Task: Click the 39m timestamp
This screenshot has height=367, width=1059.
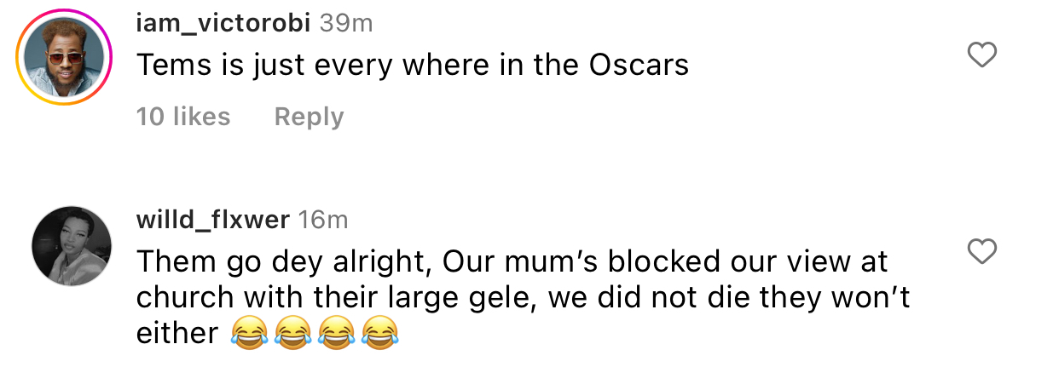Action: tap(345, 23)
